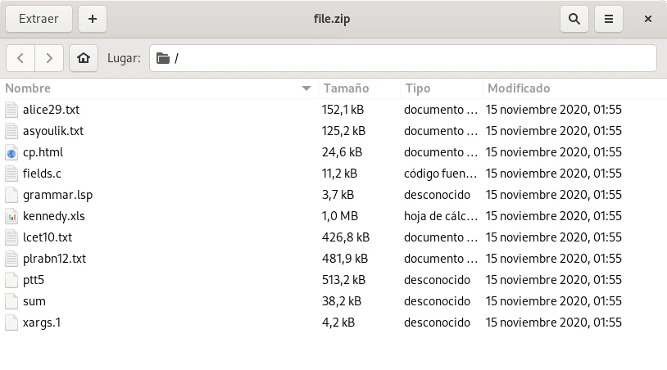Select the cp.html web file icon
This screenshot has width=667, height=370.
click(x=11, y=152)
